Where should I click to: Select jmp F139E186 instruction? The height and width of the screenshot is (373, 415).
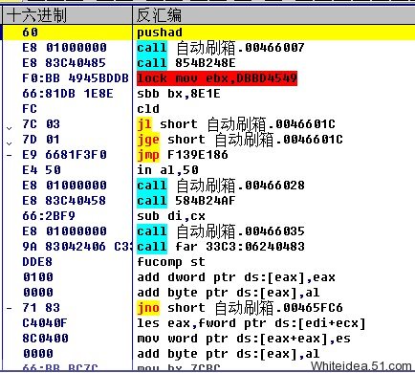pyautogui.click(x=183, y=155)
